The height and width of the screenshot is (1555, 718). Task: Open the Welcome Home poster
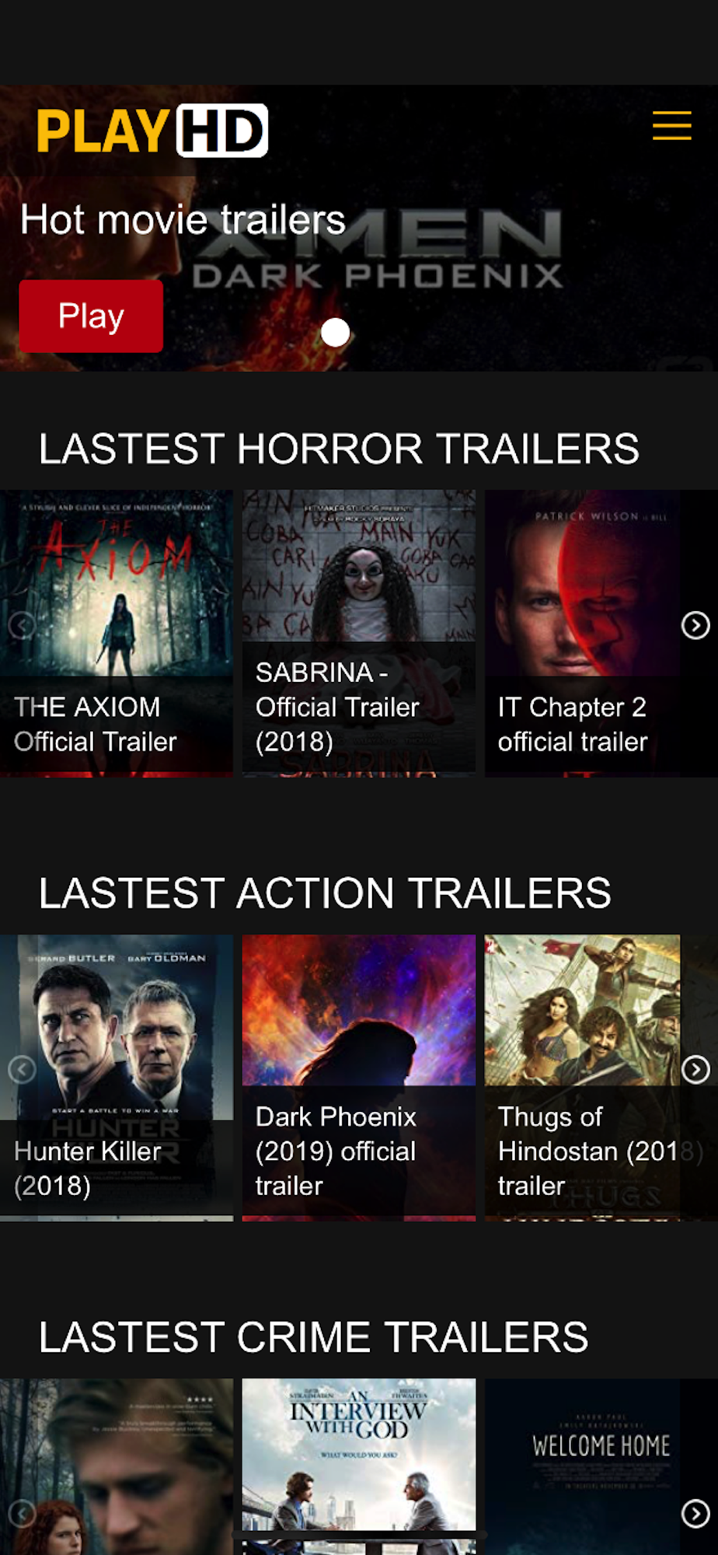583,1466
